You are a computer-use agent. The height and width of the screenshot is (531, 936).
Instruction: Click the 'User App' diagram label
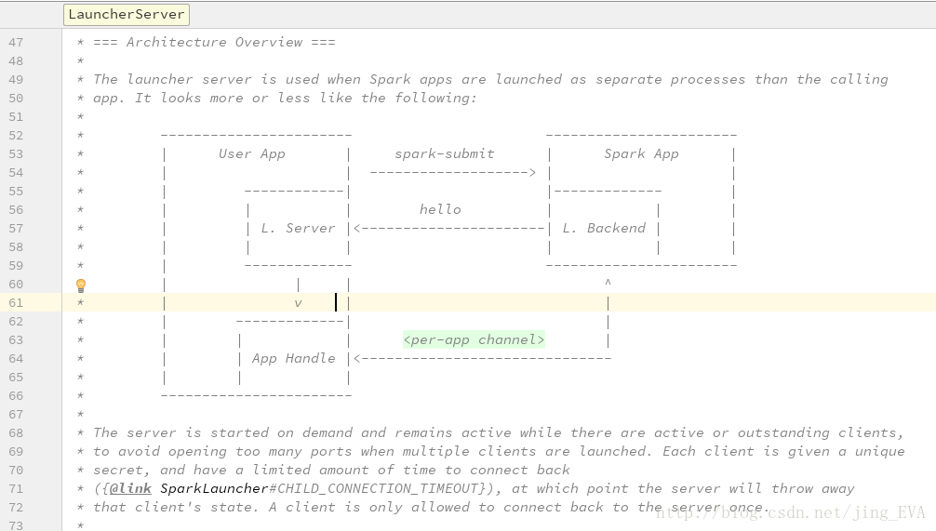click(x=252, y=154)
